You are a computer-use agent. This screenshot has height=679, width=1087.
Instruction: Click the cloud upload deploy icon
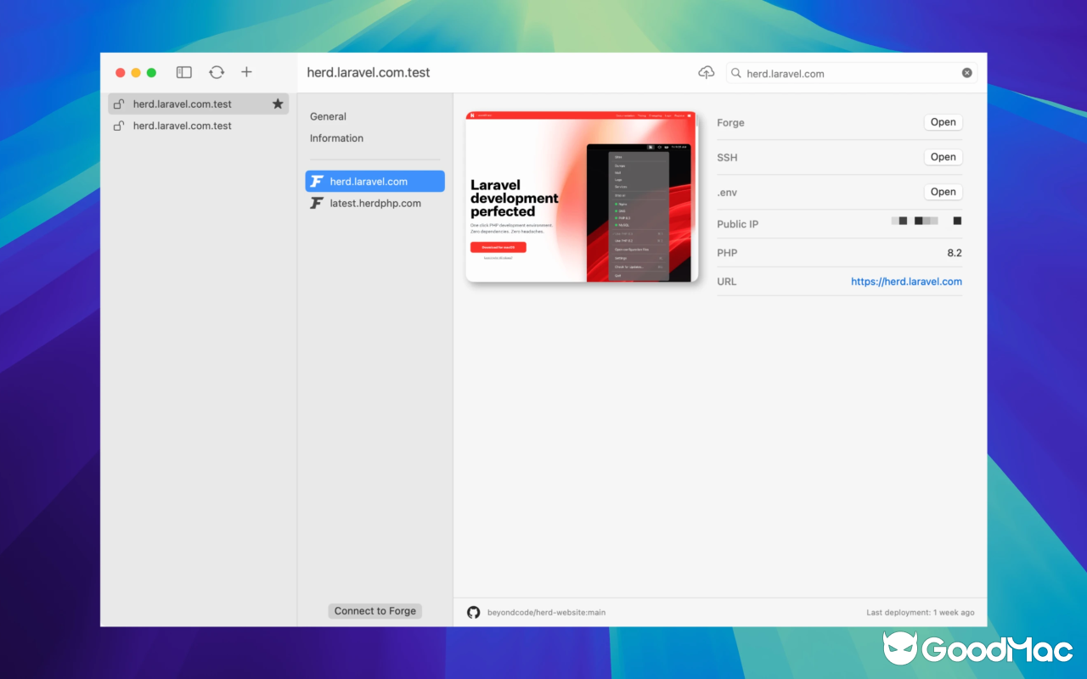tap(707, 73)
